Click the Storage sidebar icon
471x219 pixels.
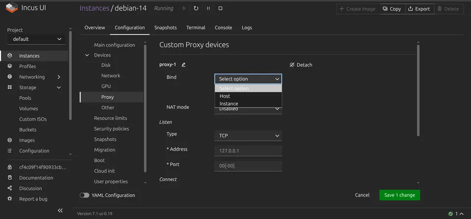[x=10, y=87]
